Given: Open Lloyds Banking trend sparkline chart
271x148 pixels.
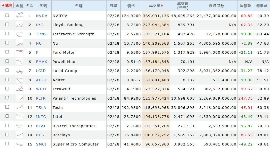Looking at the screenshot, I should [x=20, y=24].
